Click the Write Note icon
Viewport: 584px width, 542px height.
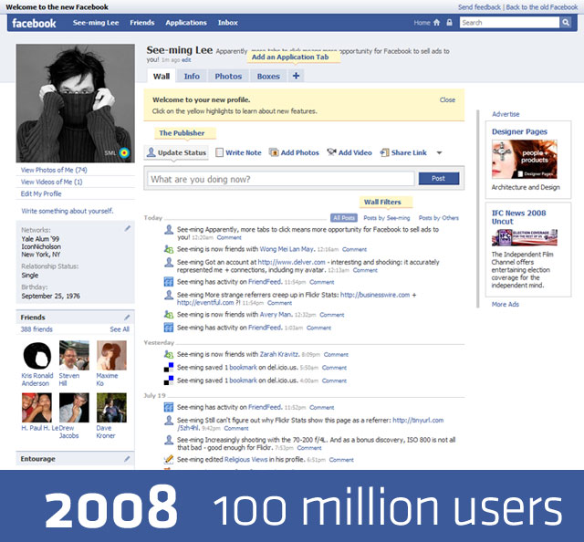tap(220, 152)
